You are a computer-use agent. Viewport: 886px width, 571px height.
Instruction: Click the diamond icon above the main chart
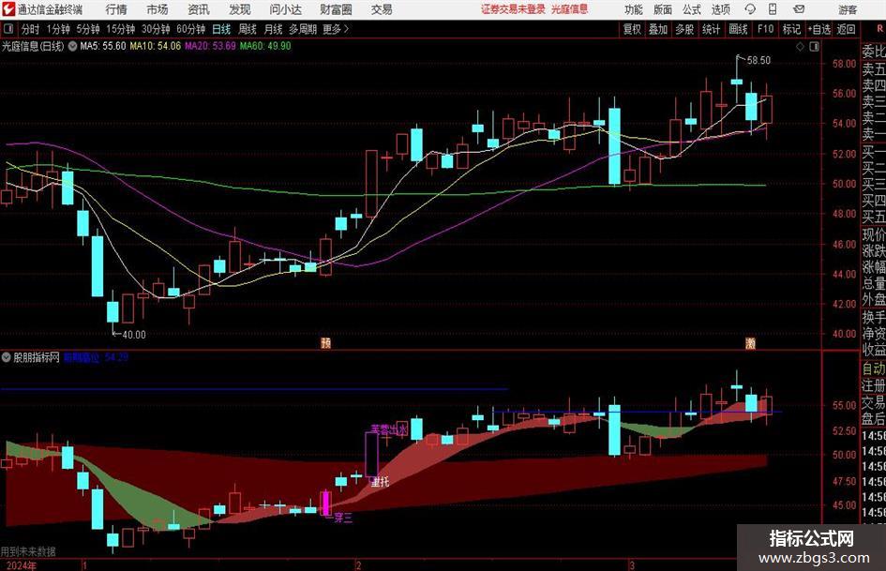(800, 47)
